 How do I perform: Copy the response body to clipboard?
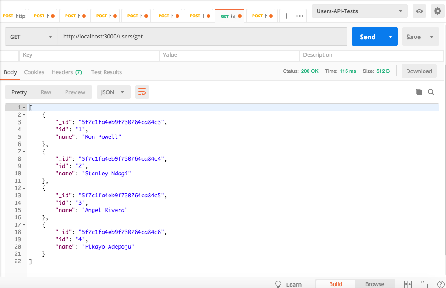point(418,92)
